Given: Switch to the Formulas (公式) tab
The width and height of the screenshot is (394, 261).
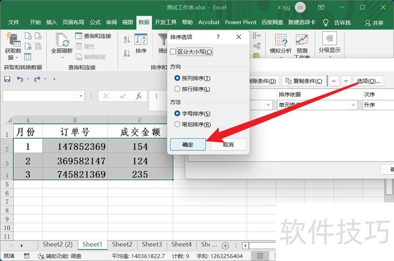Looking at the screenshot, I should pyautogui.click(x=95, y=22).
